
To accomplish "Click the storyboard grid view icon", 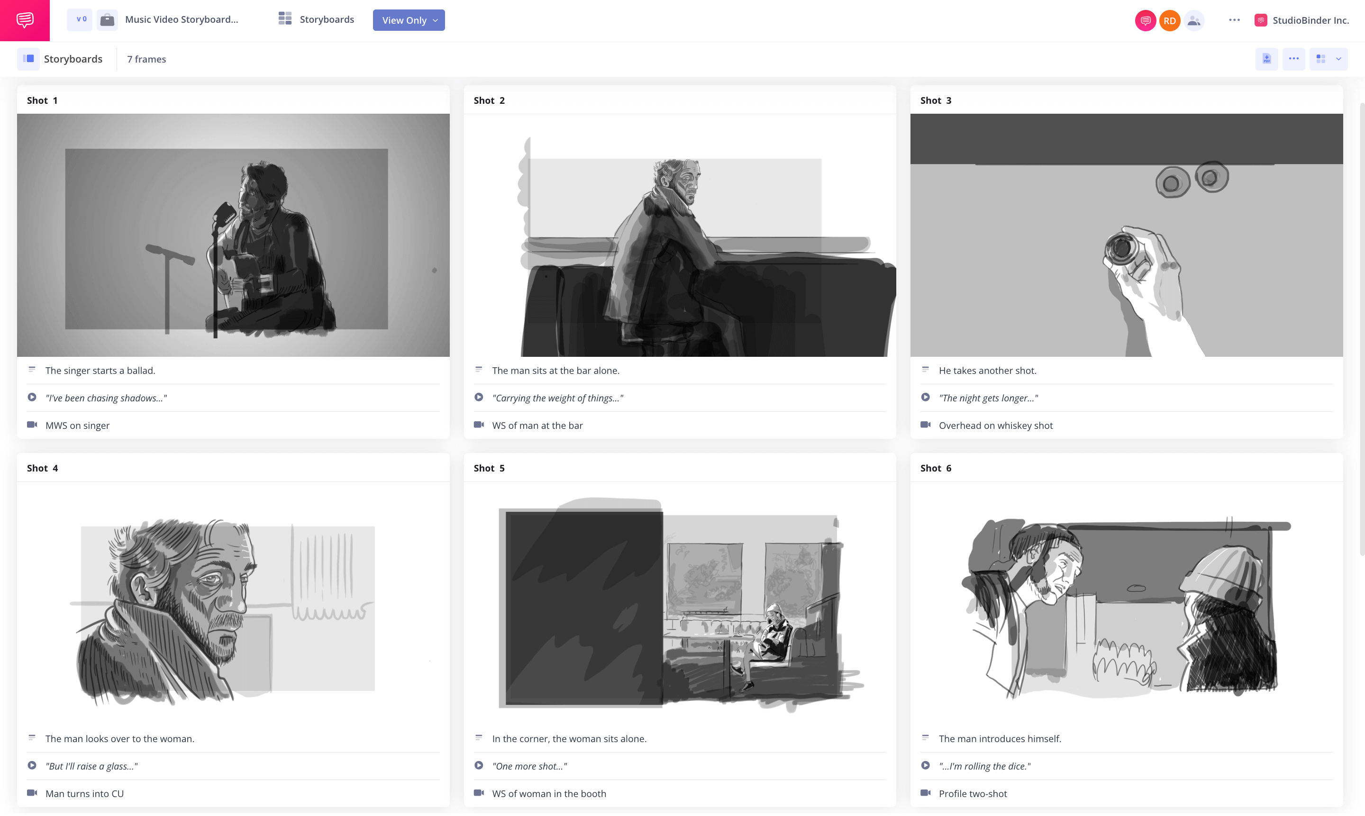I will [1321, 58].
